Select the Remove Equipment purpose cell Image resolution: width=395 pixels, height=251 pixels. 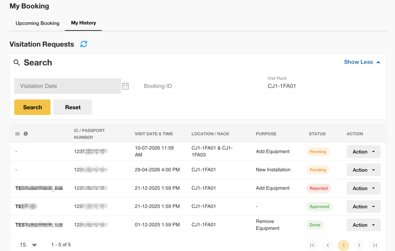click(x=268, y=225)
